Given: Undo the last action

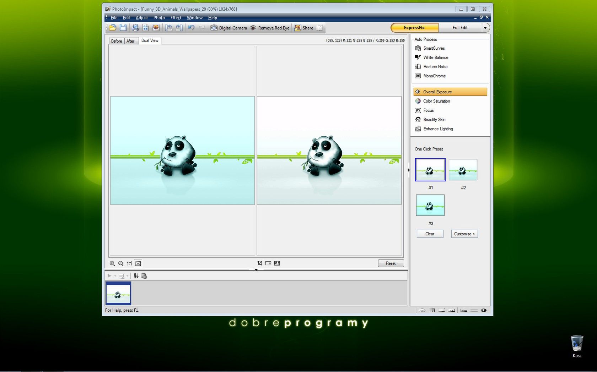Looking at the screenshot, I should tap(191, 28).
